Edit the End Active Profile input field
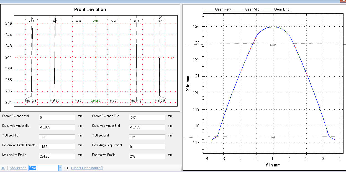The width and height of the screenshot is (346, 172). pos(147,156)
